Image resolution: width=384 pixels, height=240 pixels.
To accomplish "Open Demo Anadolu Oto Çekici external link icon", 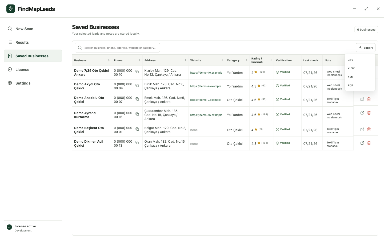I will (x=362, y=99).
